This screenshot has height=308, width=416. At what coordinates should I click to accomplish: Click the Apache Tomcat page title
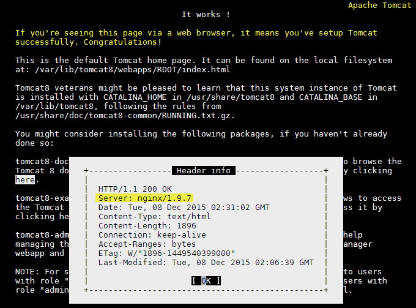[379, 6]
